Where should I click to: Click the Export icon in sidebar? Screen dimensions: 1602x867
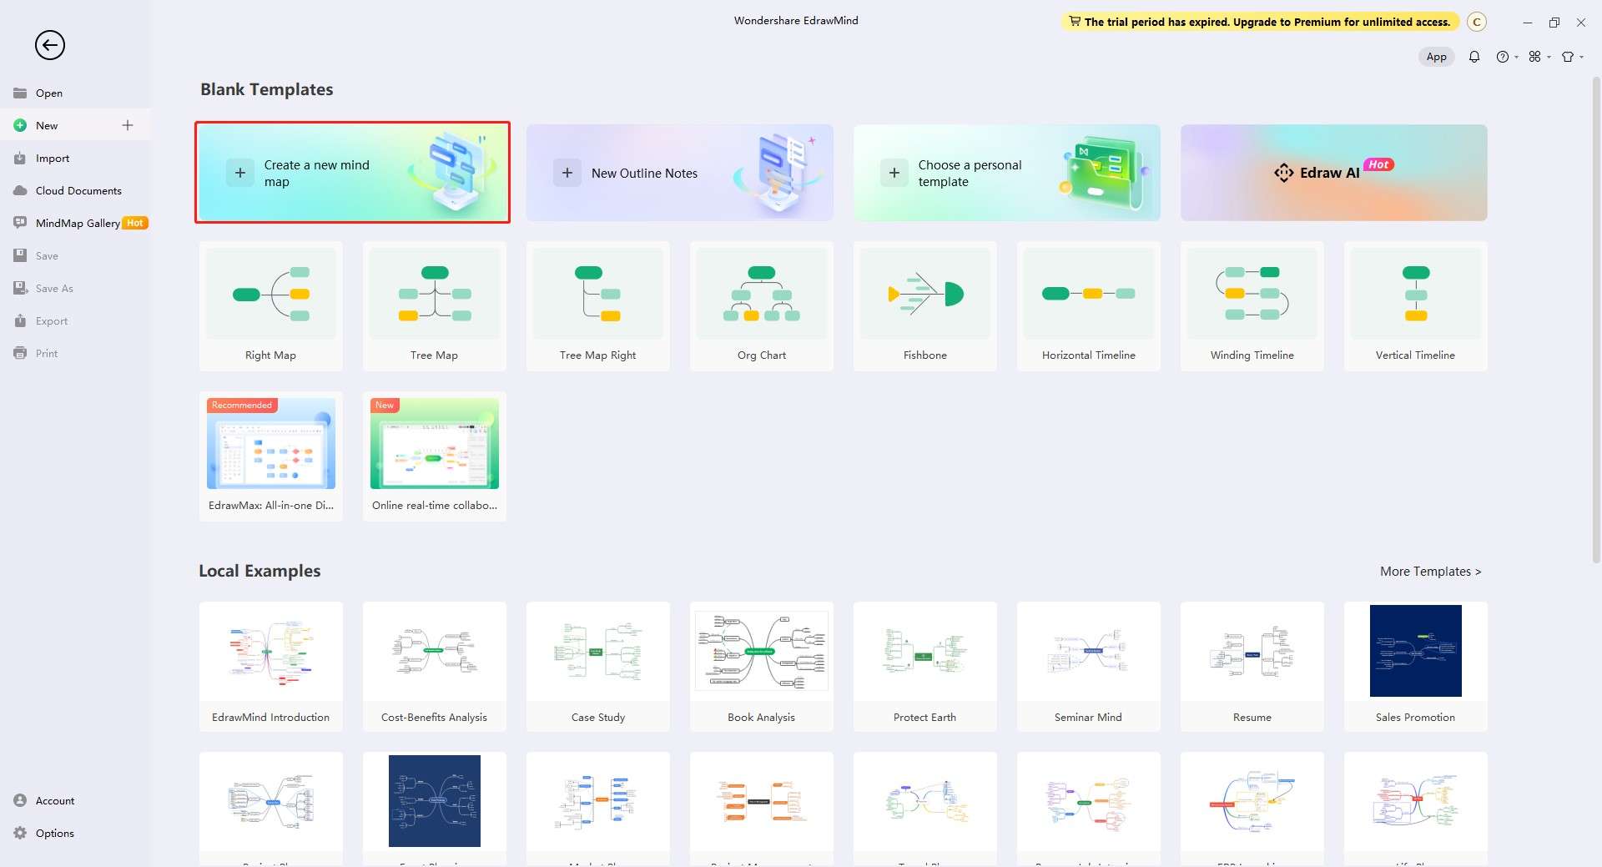point(20,320)
